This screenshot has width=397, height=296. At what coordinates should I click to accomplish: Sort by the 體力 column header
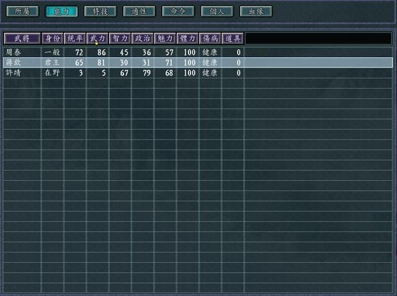pyautogui.click(x=187, y=38)
